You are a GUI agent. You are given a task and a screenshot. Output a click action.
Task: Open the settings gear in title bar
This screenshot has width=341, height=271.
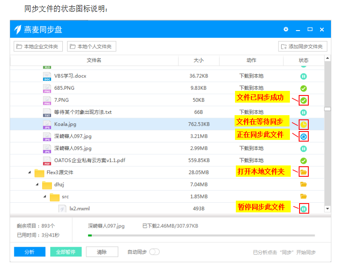(286, 29)
